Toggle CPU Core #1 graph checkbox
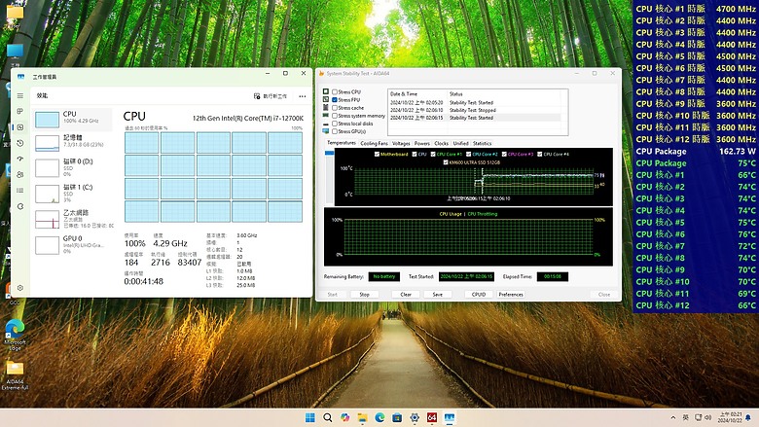This screenshot has height=427, width=759. (x=433, y=155)
